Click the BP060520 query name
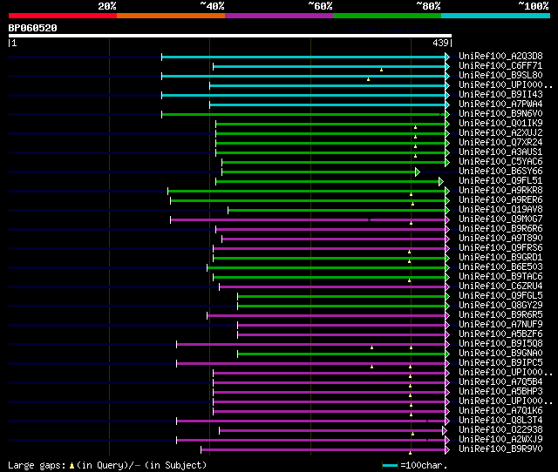This screenshot has height=472, width=558. point(32,28)
